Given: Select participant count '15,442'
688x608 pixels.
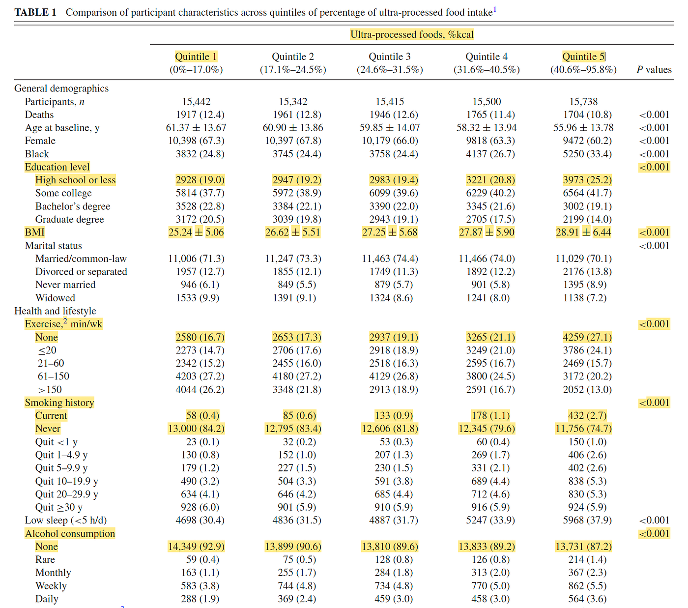Looking at the screenshot, I should tap(196, 102).
